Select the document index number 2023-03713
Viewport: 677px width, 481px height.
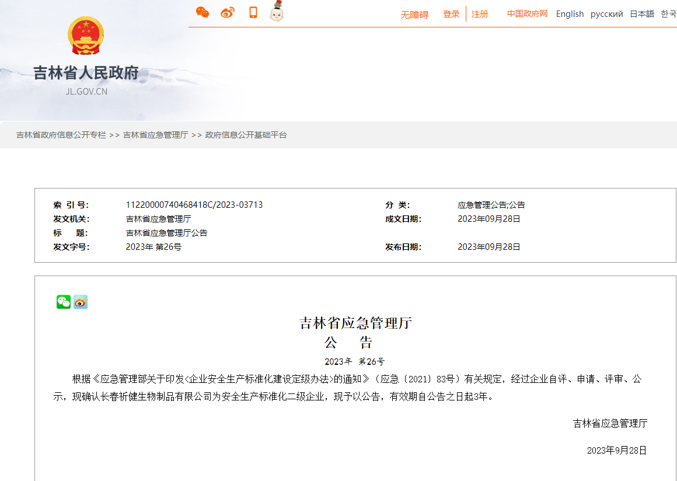pos(193,204)
